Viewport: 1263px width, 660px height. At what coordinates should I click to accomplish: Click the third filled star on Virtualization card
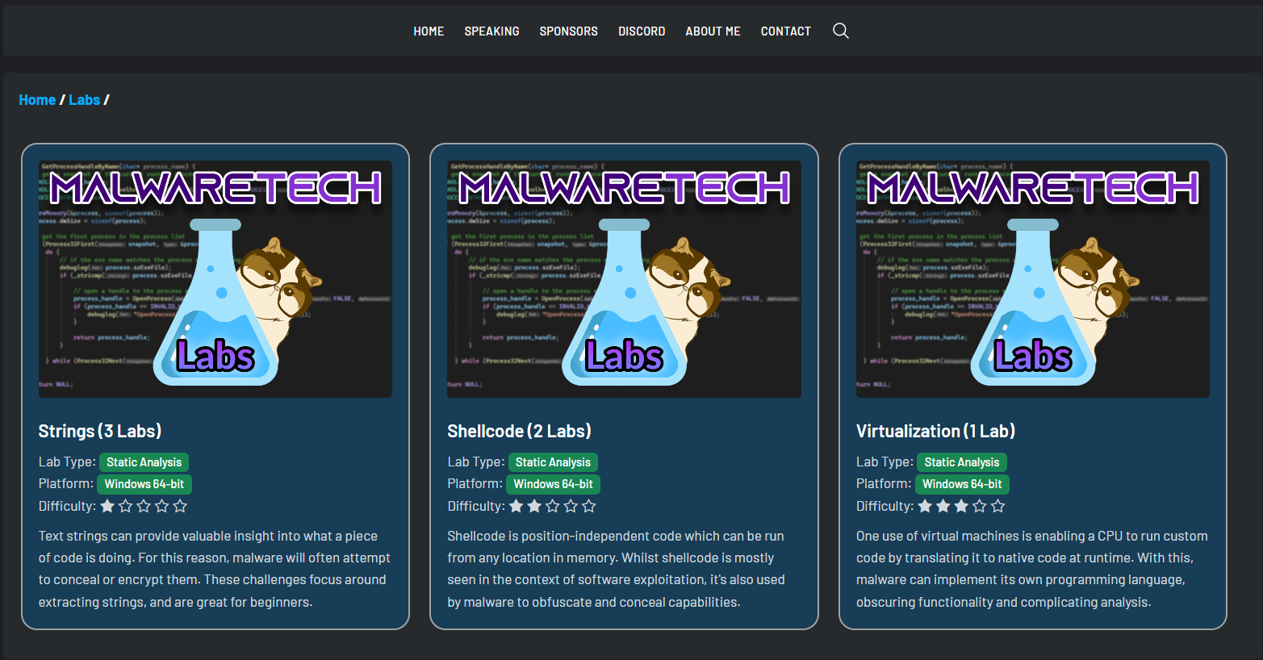point(961,506)
